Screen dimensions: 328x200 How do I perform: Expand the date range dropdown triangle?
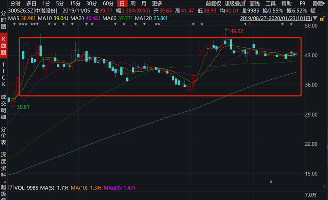tap(315, 18)
